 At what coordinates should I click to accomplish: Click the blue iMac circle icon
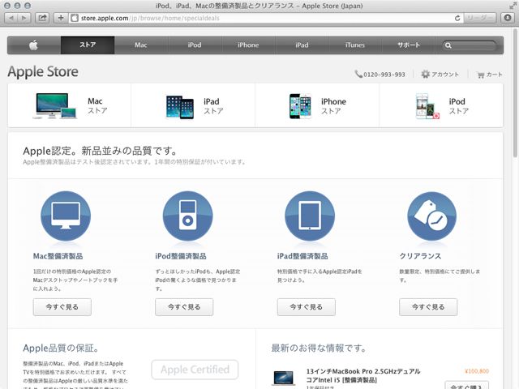pos(66,216)
